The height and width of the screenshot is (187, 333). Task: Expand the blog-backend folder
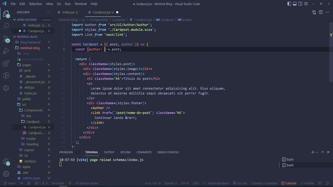(x=30, y=42)
